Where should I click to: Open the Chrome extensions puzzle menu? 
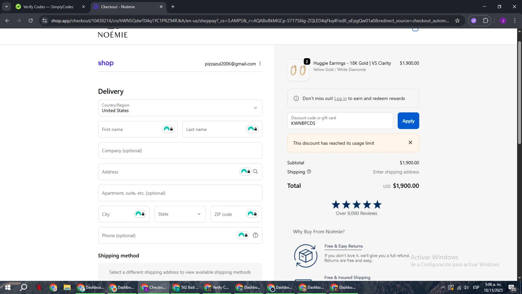pyautogui.click(x=485, y=21)
